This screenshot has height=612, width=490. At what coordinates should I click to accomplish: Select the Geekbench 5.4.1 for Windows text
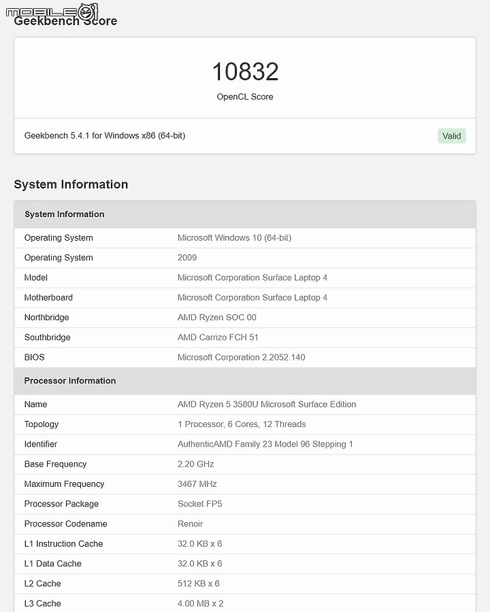click(x=105, y=135)
